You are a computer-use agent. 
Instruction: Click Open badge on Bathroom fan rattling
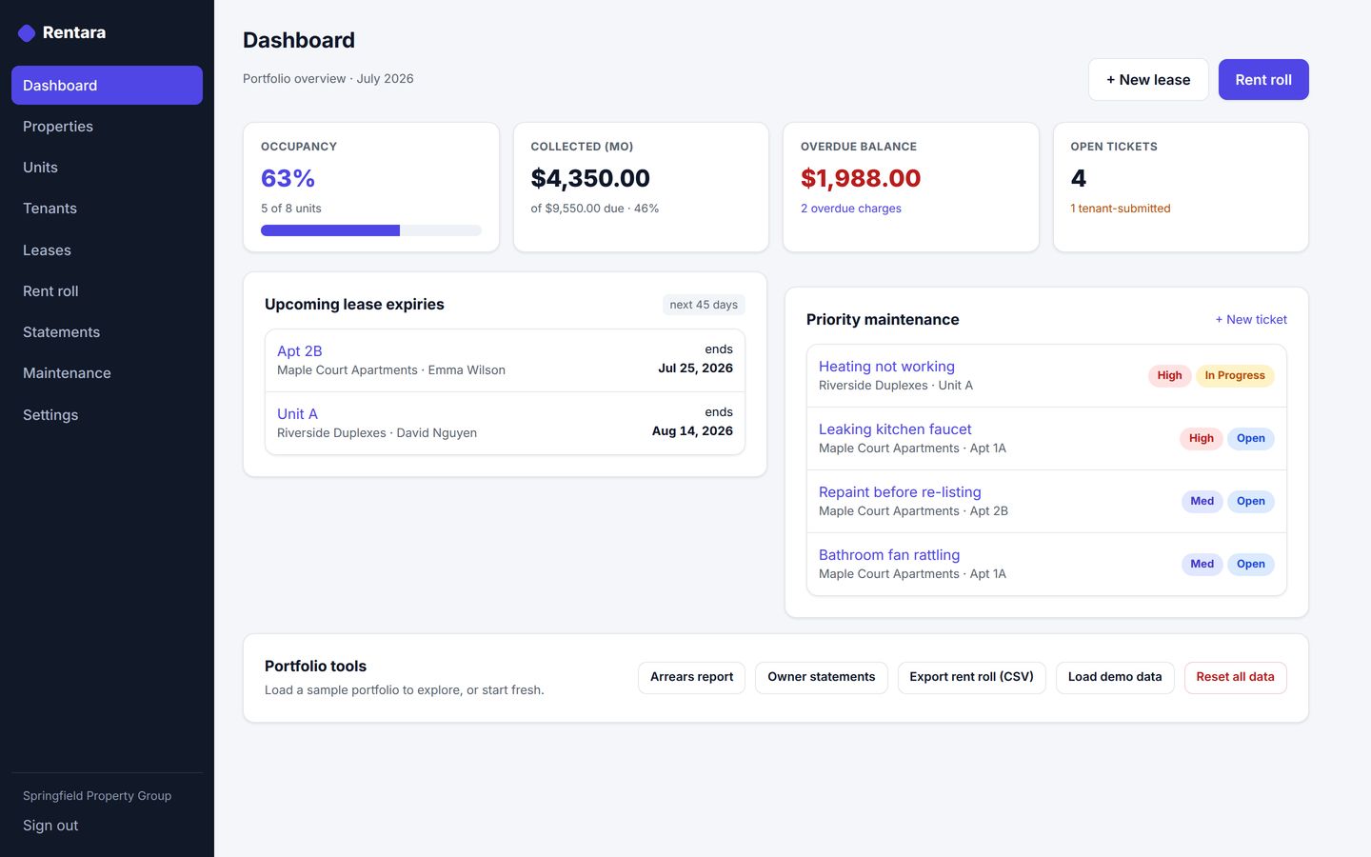(x=1251, y=565)
